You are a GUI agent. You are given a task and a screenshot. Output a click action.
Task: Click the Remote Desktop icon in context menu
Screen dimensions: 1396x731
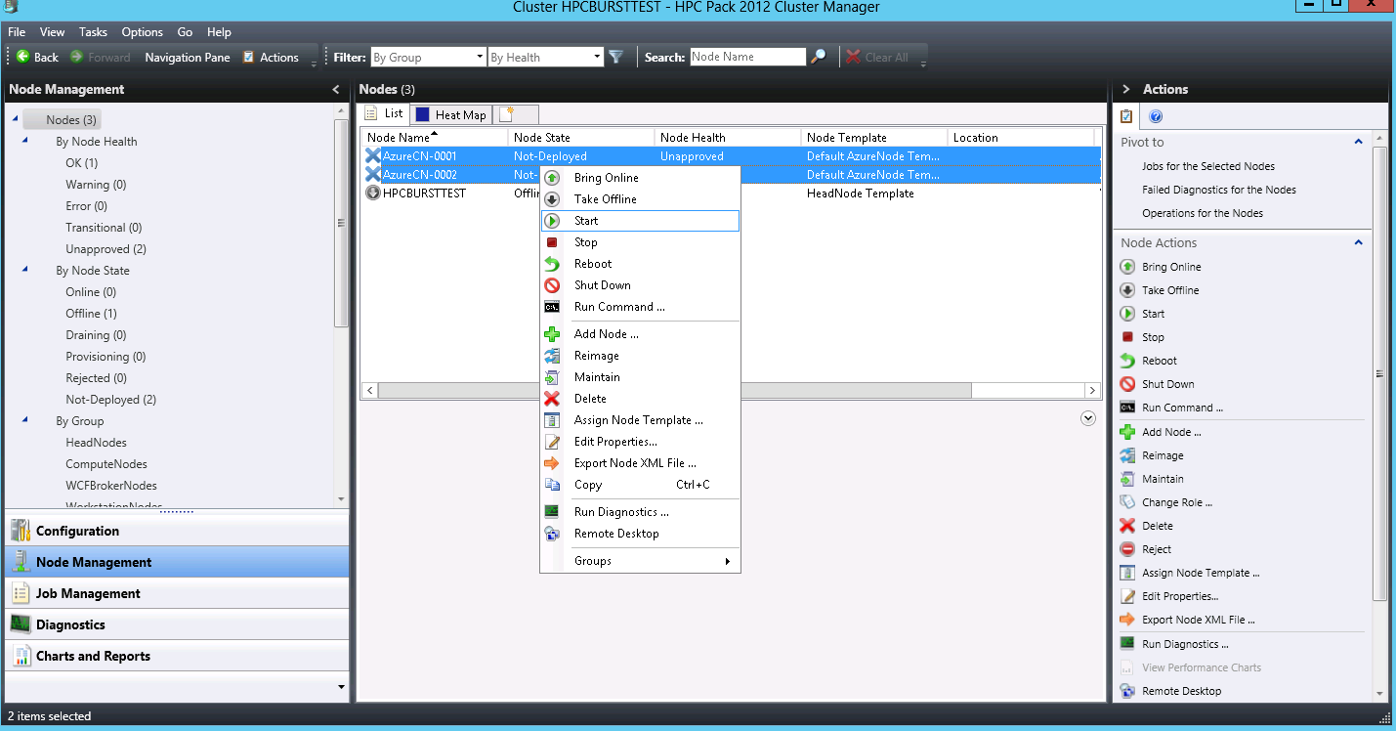pos(552,534)
